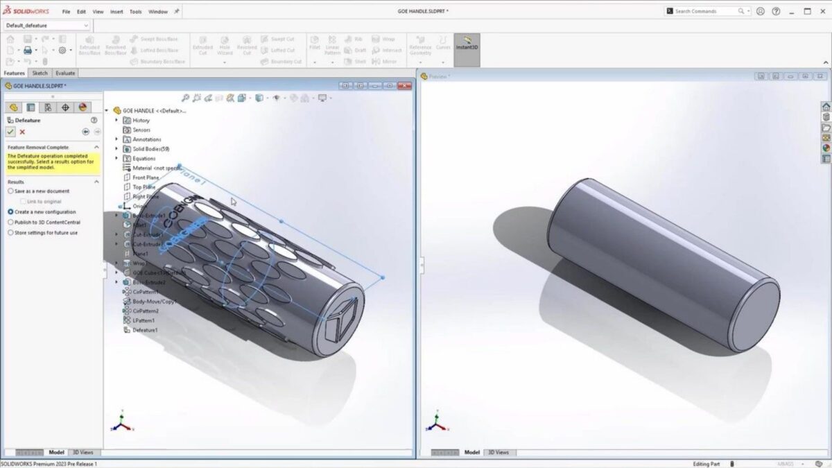
Task: Open File Explorer folder icon in task pane
Action: 826,128
